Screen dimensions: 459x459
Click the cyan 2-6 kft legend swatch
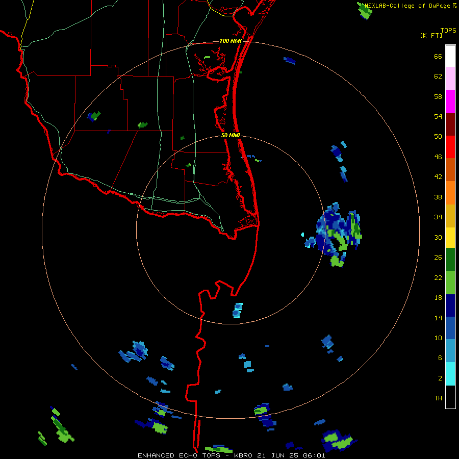click(x=450, y=374)
